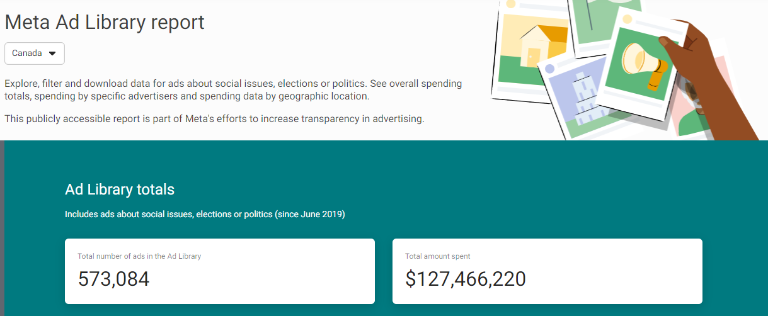
Task: Click the megaphone icon in the illustration
Action: pyautogui.click(x=643, y=62)
